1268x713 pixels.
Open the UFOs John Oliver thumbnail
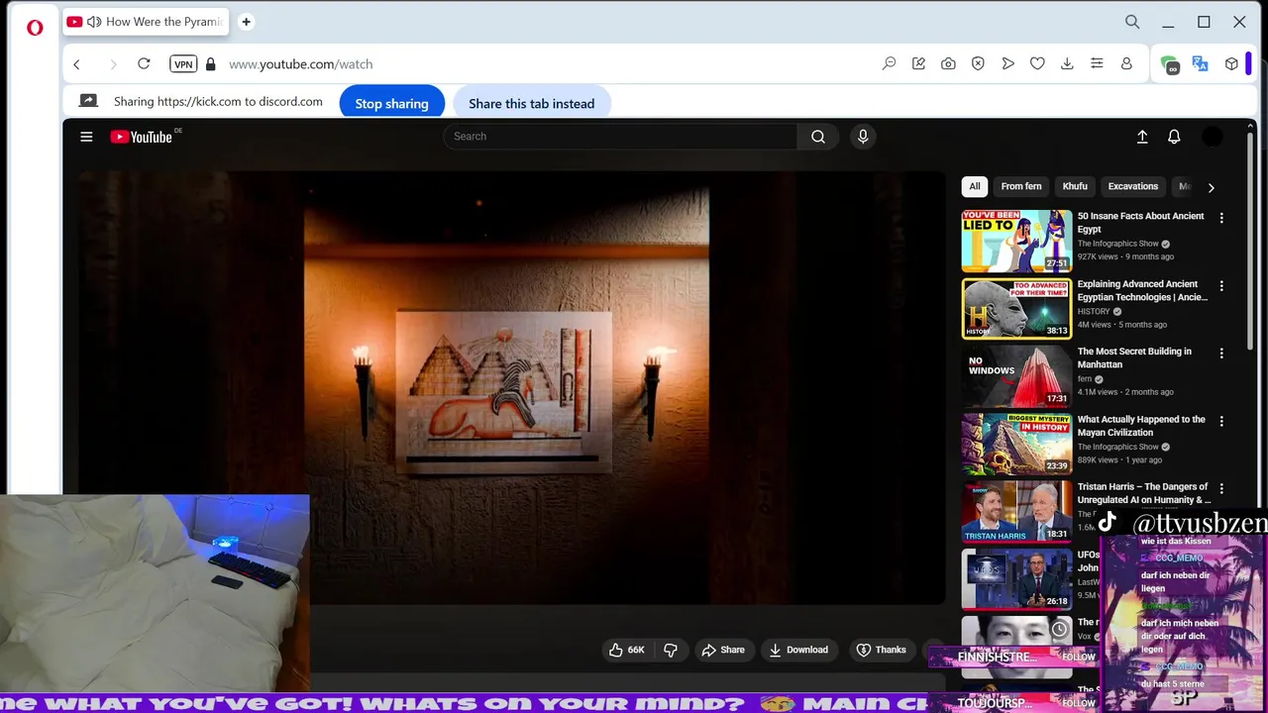1016,579
